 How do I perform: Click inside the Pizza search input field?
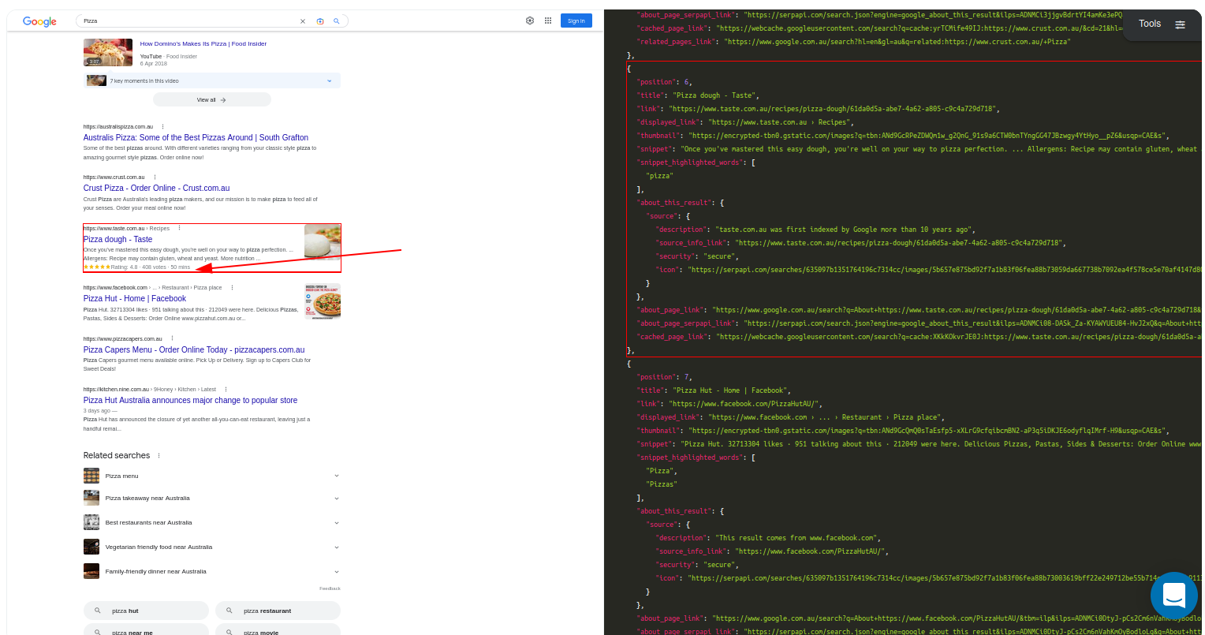[158, 21]
